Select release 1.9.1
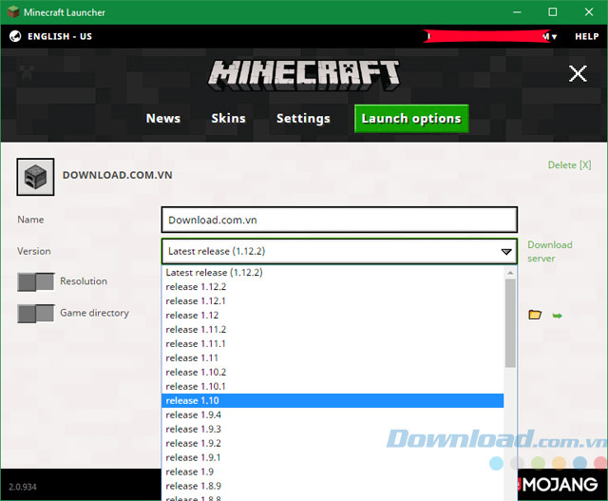This screenshot has height=501, width=608. point(332,457)
